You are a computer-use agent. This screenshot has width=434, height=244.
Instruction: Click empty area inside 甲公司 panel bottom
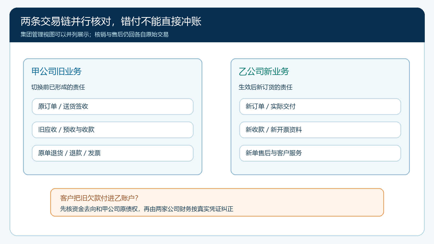point(113,168)
